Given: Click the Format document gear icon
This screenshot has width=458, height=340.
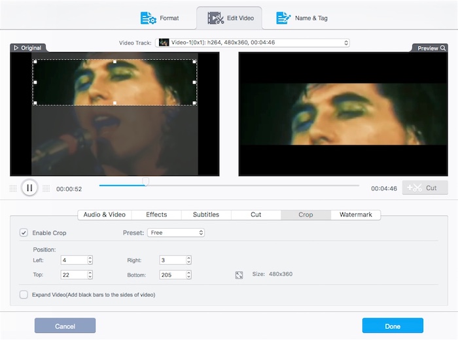Looking at the screenshot, I should coord(149,18).
